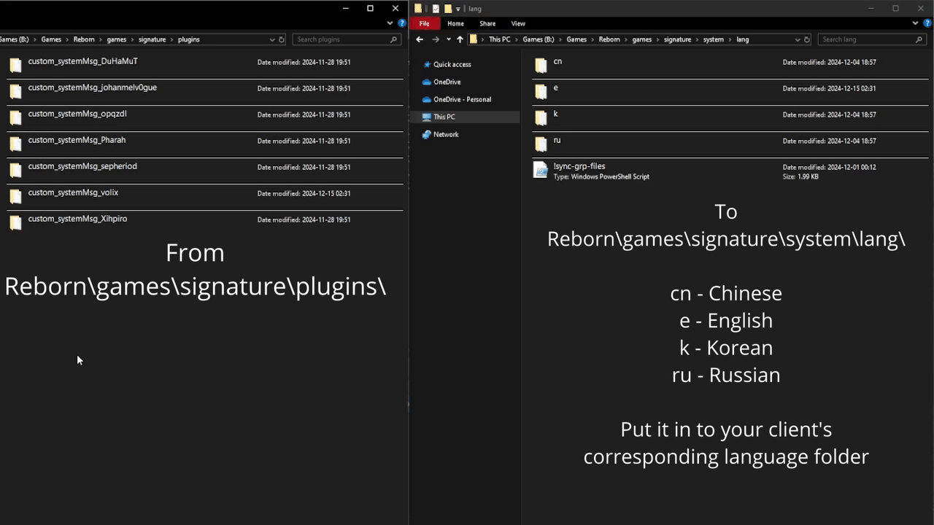Image resolution: width=934 pixels, height=525 pixels.
Task: Click system breadcrumb in lang window
Action: [x=714, y=39]
